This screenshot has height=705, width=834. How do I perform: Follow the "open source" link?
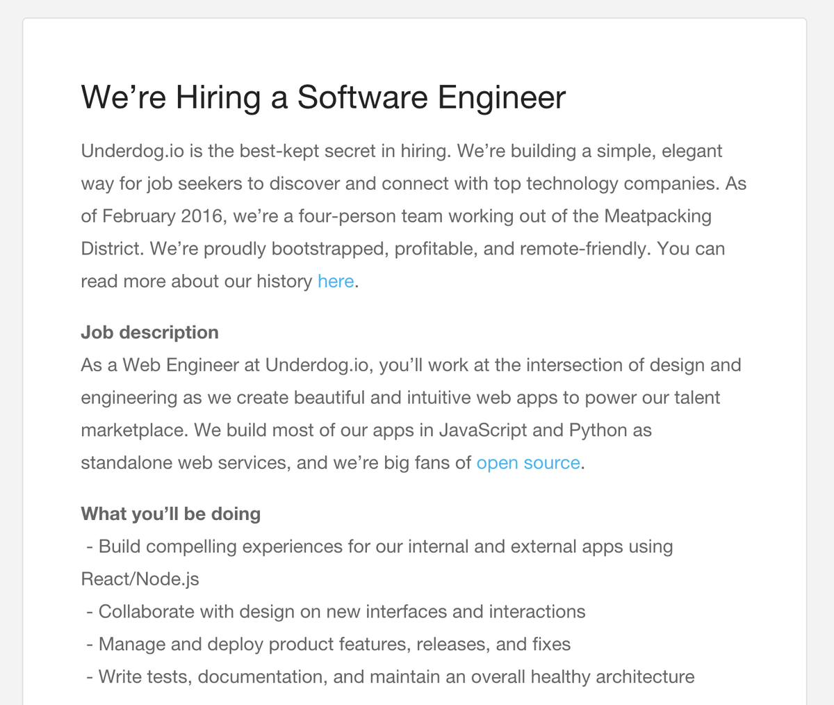pos(528,463)
